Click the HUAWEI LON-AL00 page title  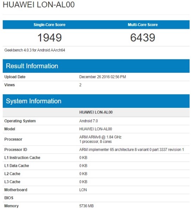(x=39, y=5)
